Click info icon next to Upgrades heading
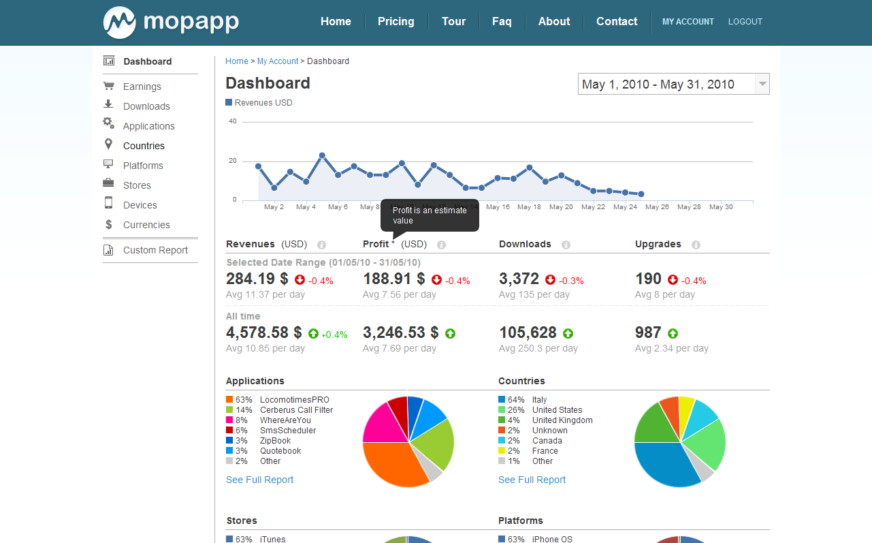This screenshot has height=543, width=872. 696,245
